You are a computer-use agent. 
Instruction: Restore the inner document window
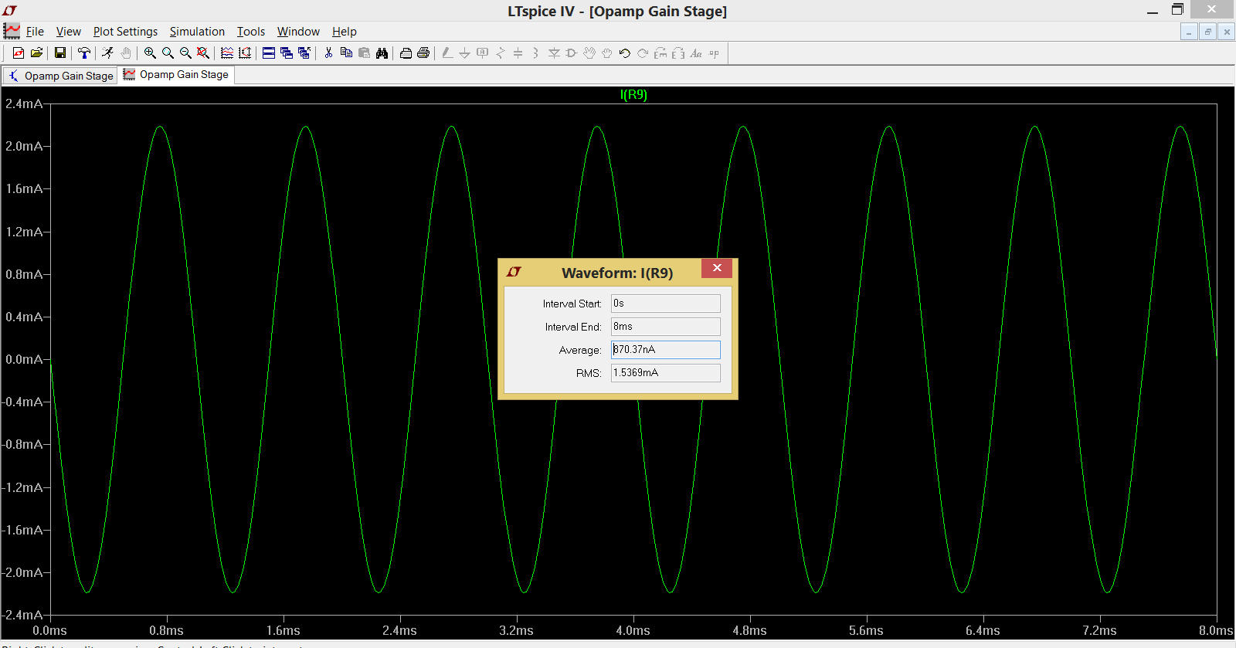(1207, 32)
